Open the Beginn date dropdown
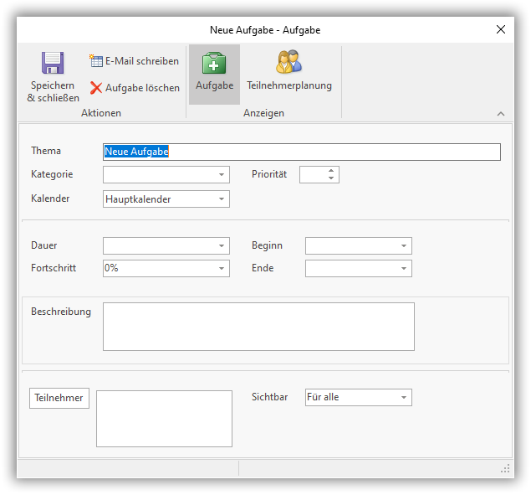Screen dimensions: 531x495 point(404,246)
